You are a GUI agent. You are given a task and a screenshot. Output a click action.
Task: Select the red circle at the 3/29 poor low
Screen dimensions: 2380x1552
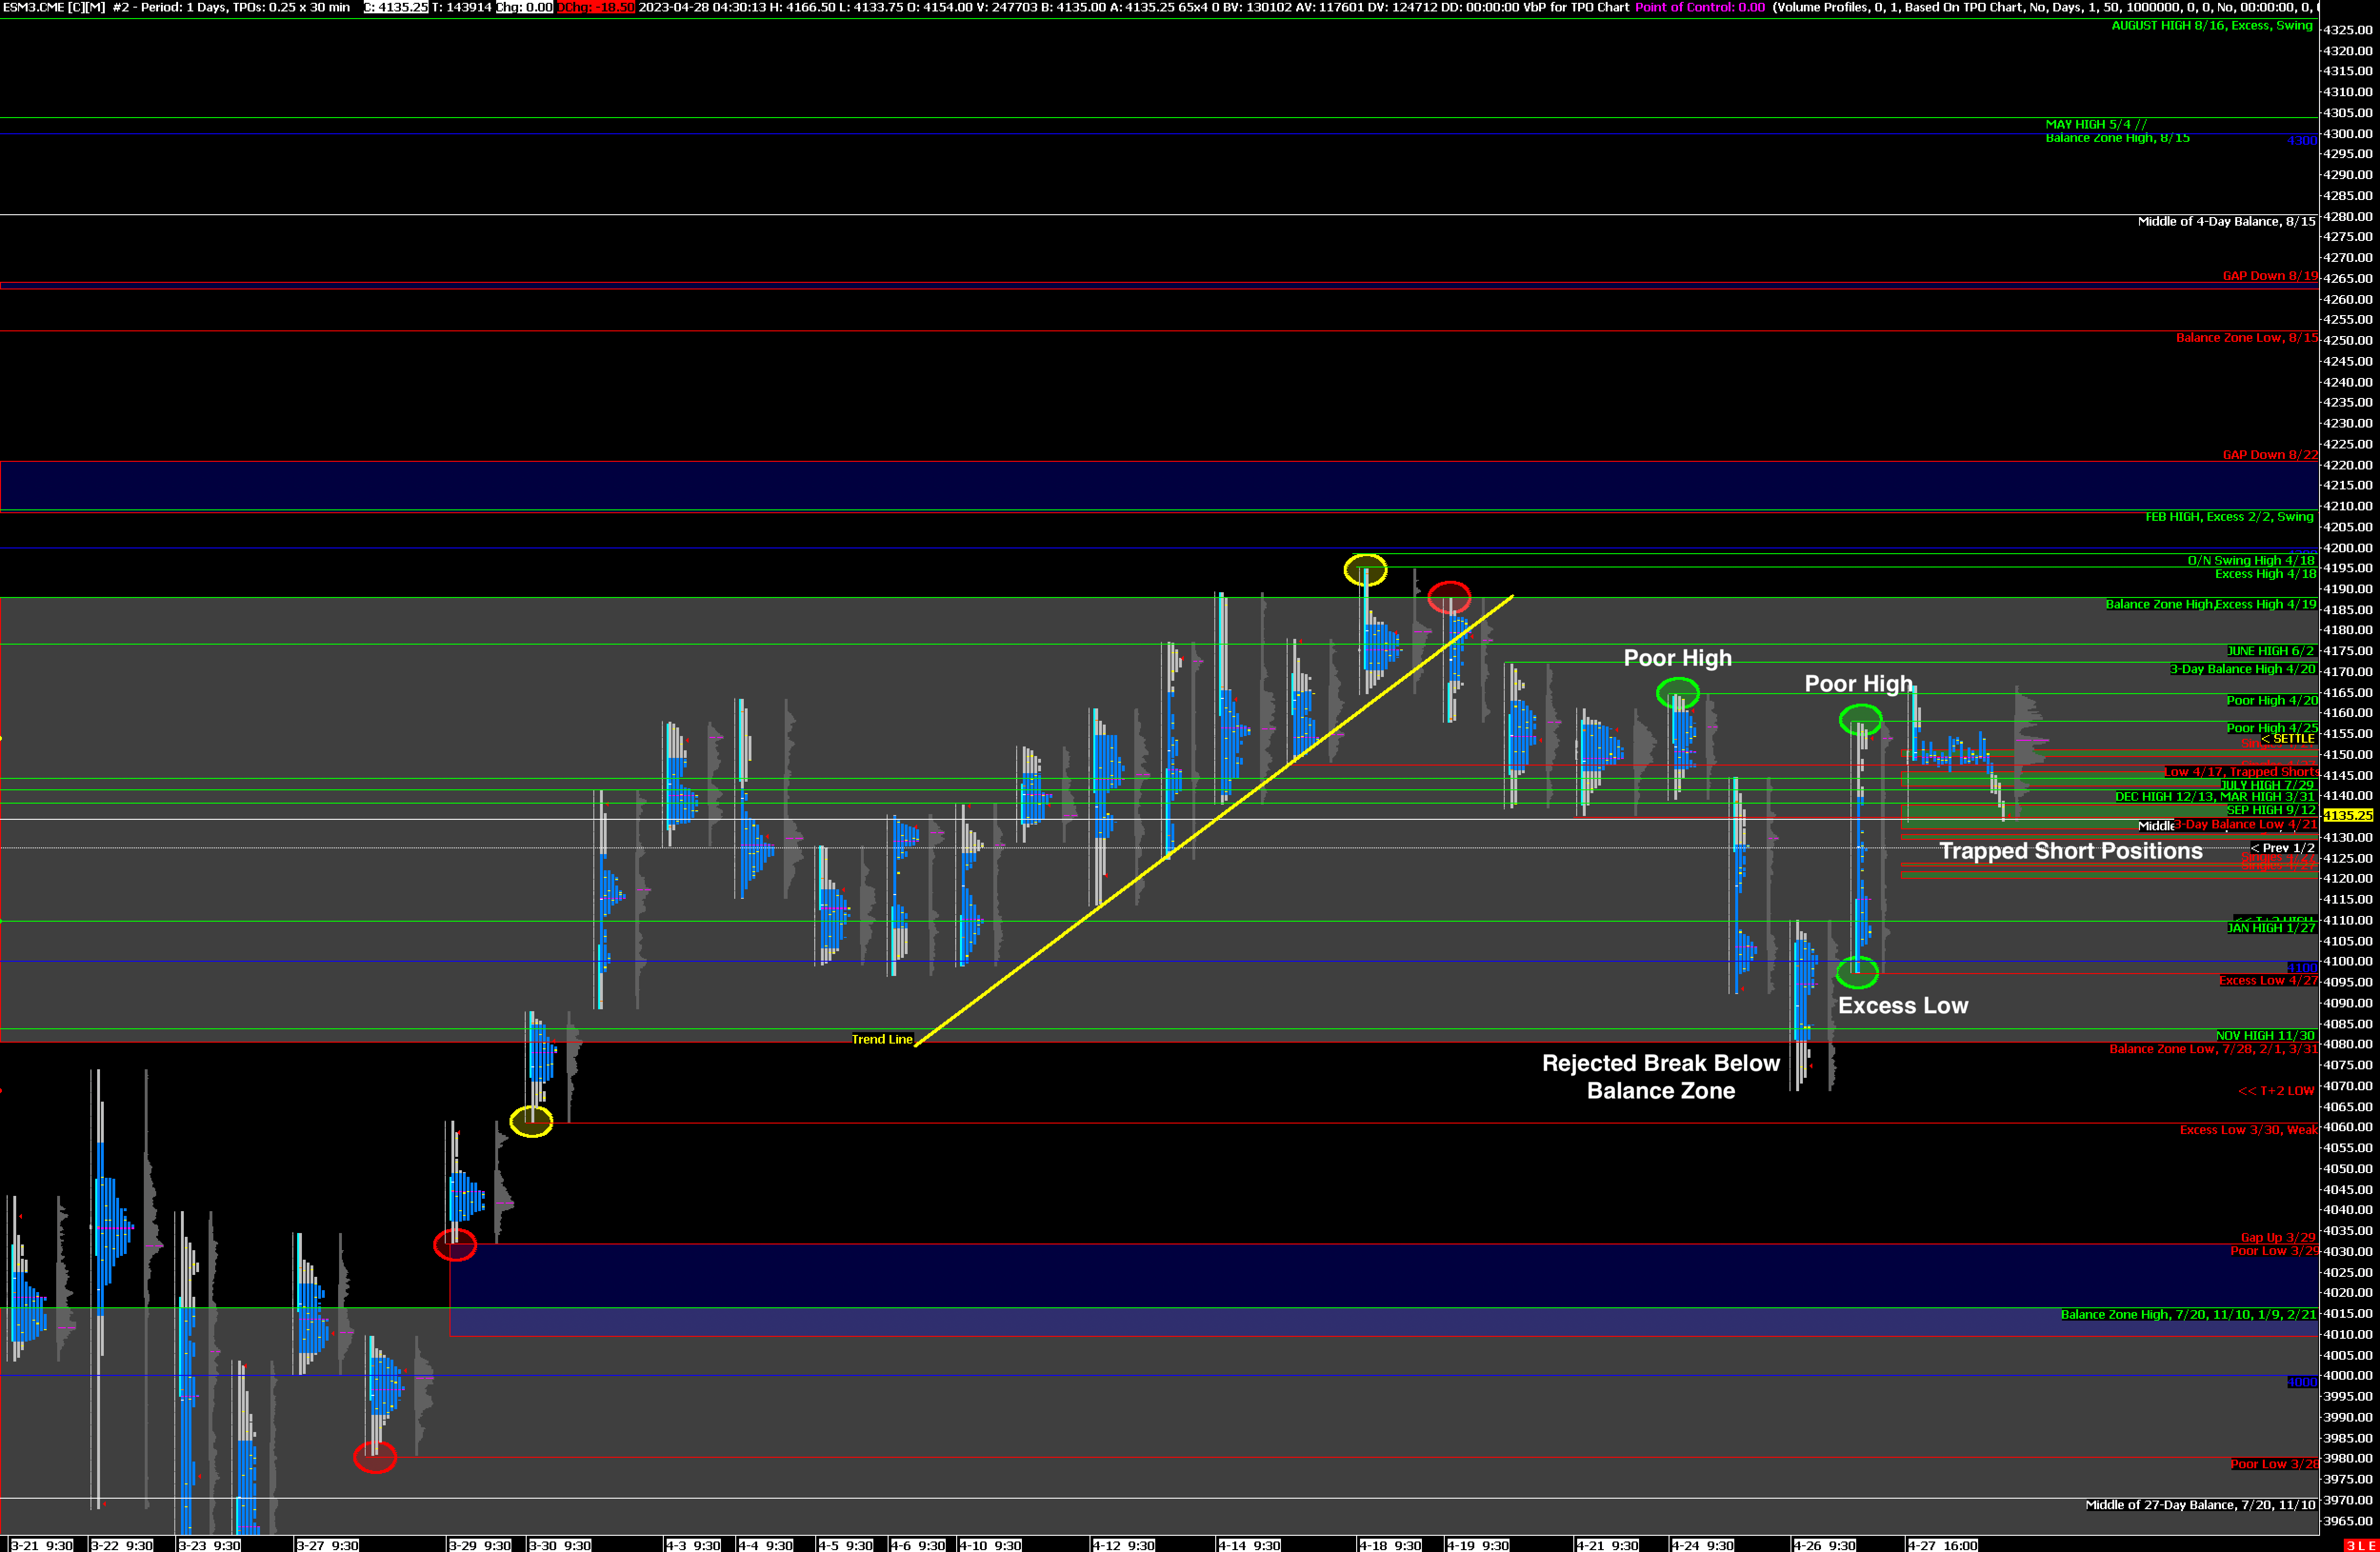tap(455, 1244)
